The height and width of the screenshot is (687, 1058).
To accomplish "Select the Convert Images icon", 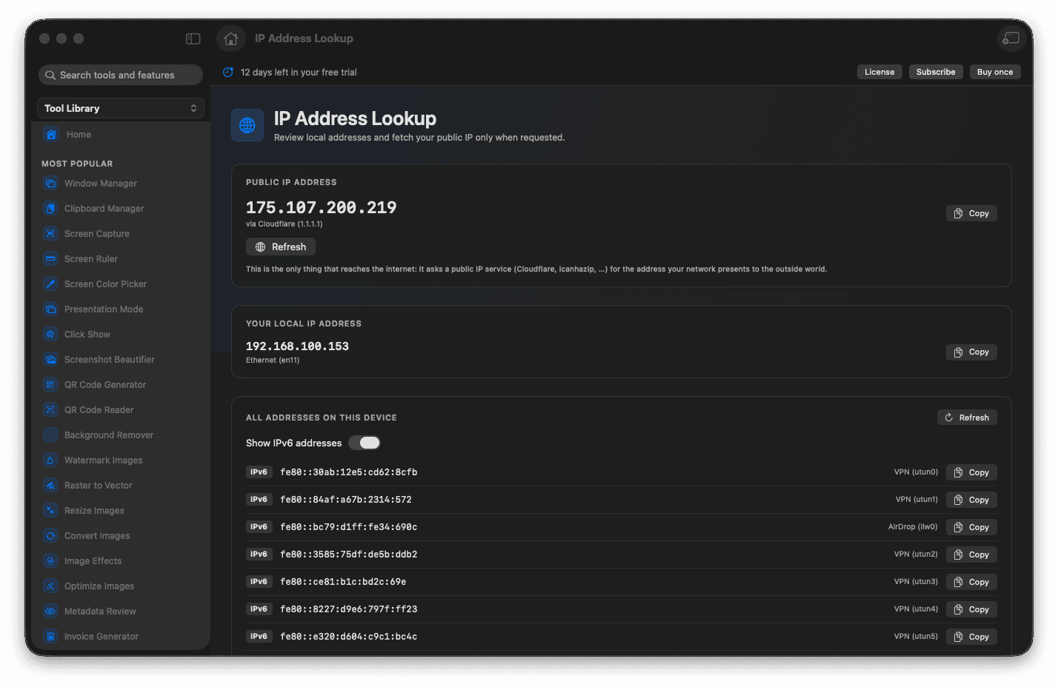I will click(50, 536).
